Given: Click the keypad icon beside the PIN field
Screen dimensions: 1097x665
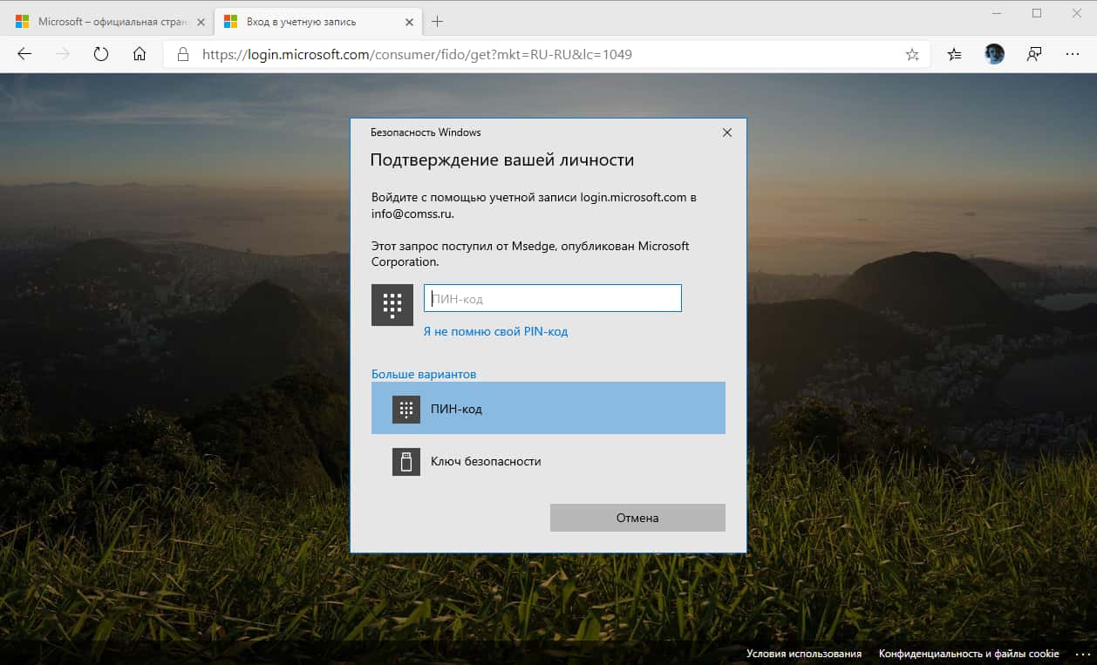Looking at the screenshot, I should tap(392, 304).
